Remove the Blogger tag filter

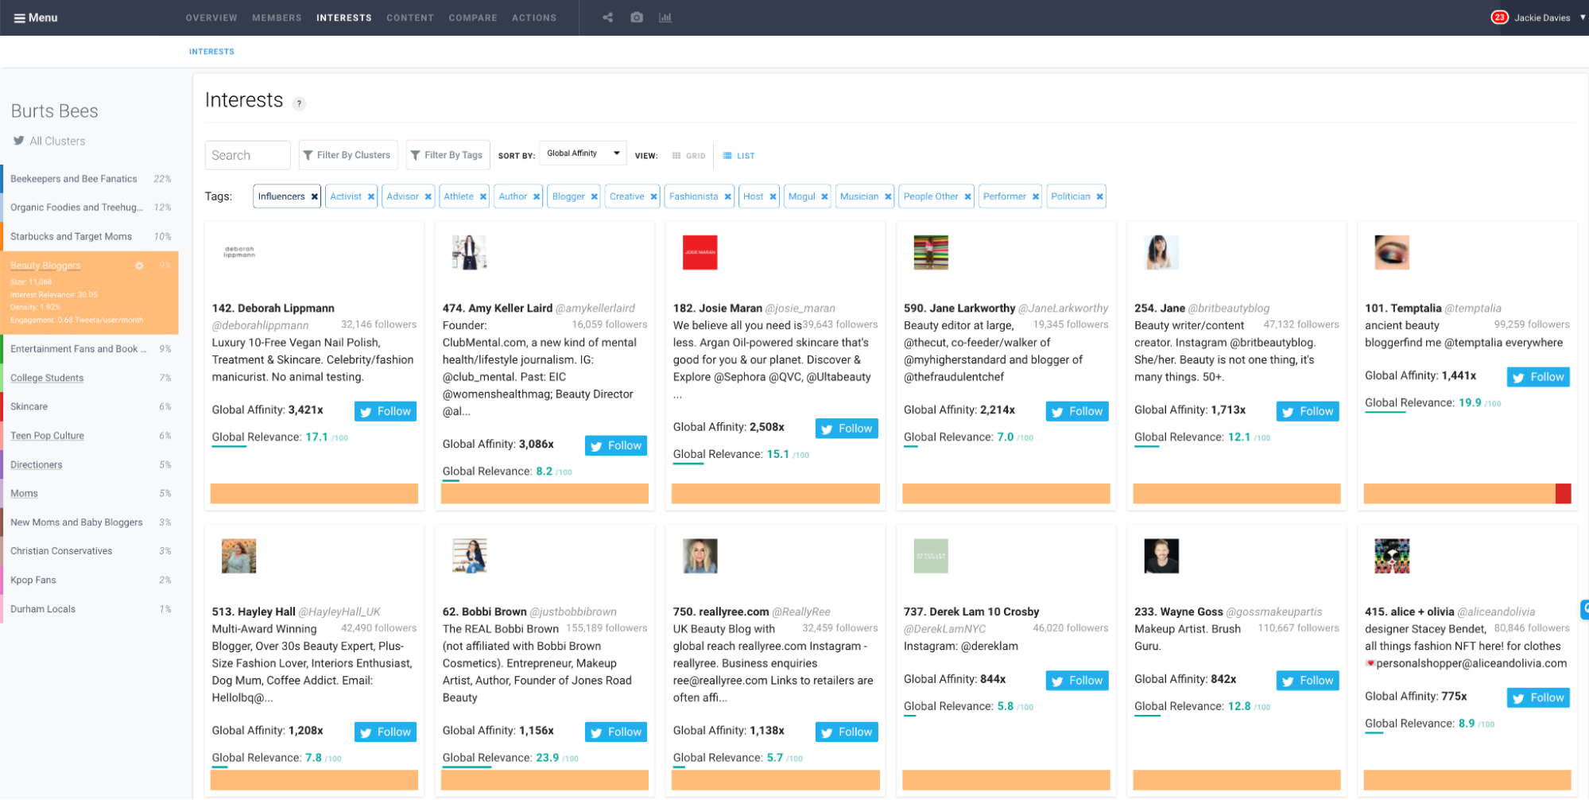595,196
